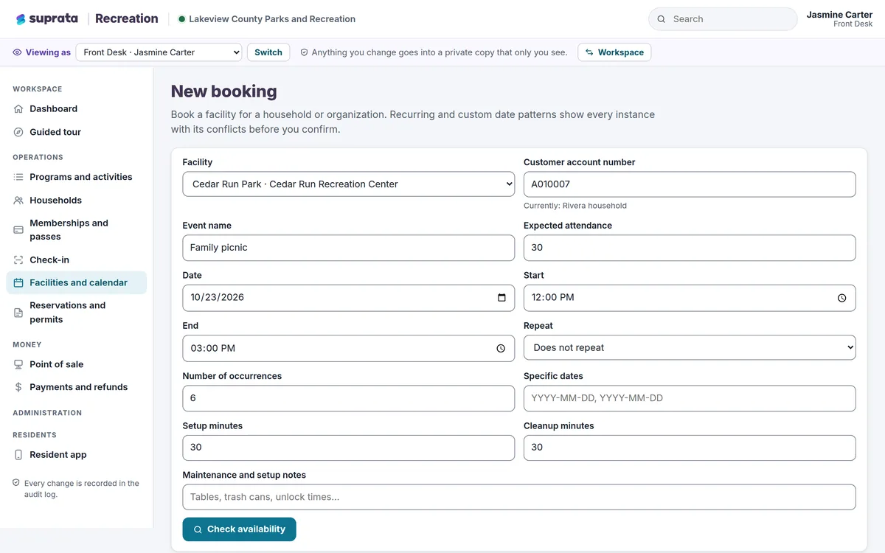Click the Specific dates field
This screenshot has height=553, width=885.
coord(690,398)
